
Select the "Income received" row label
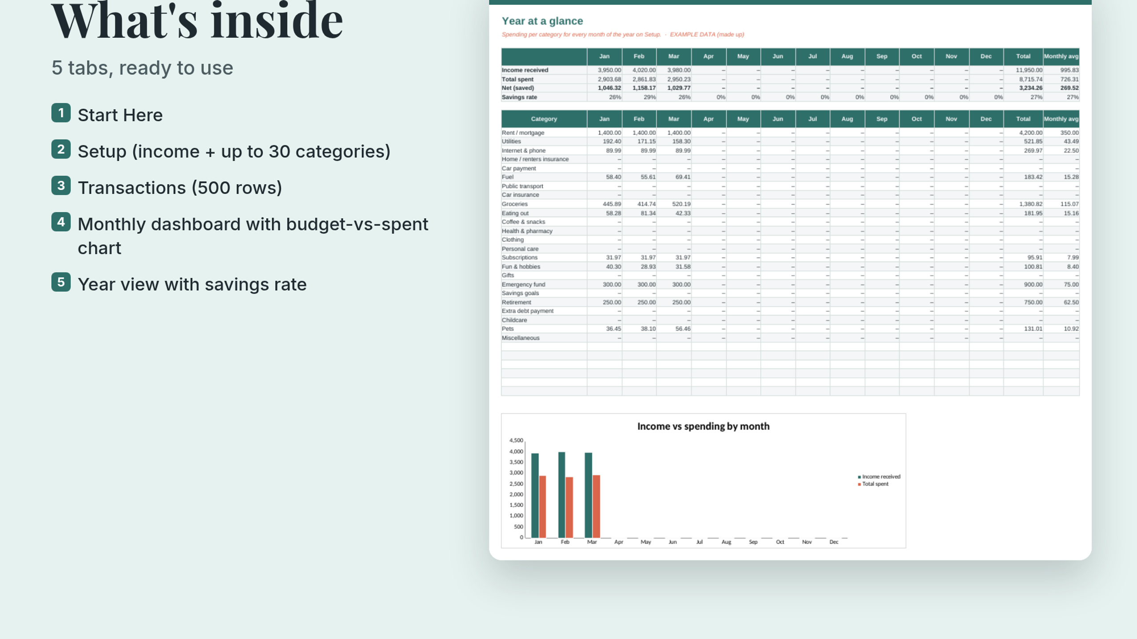[525, 70]
